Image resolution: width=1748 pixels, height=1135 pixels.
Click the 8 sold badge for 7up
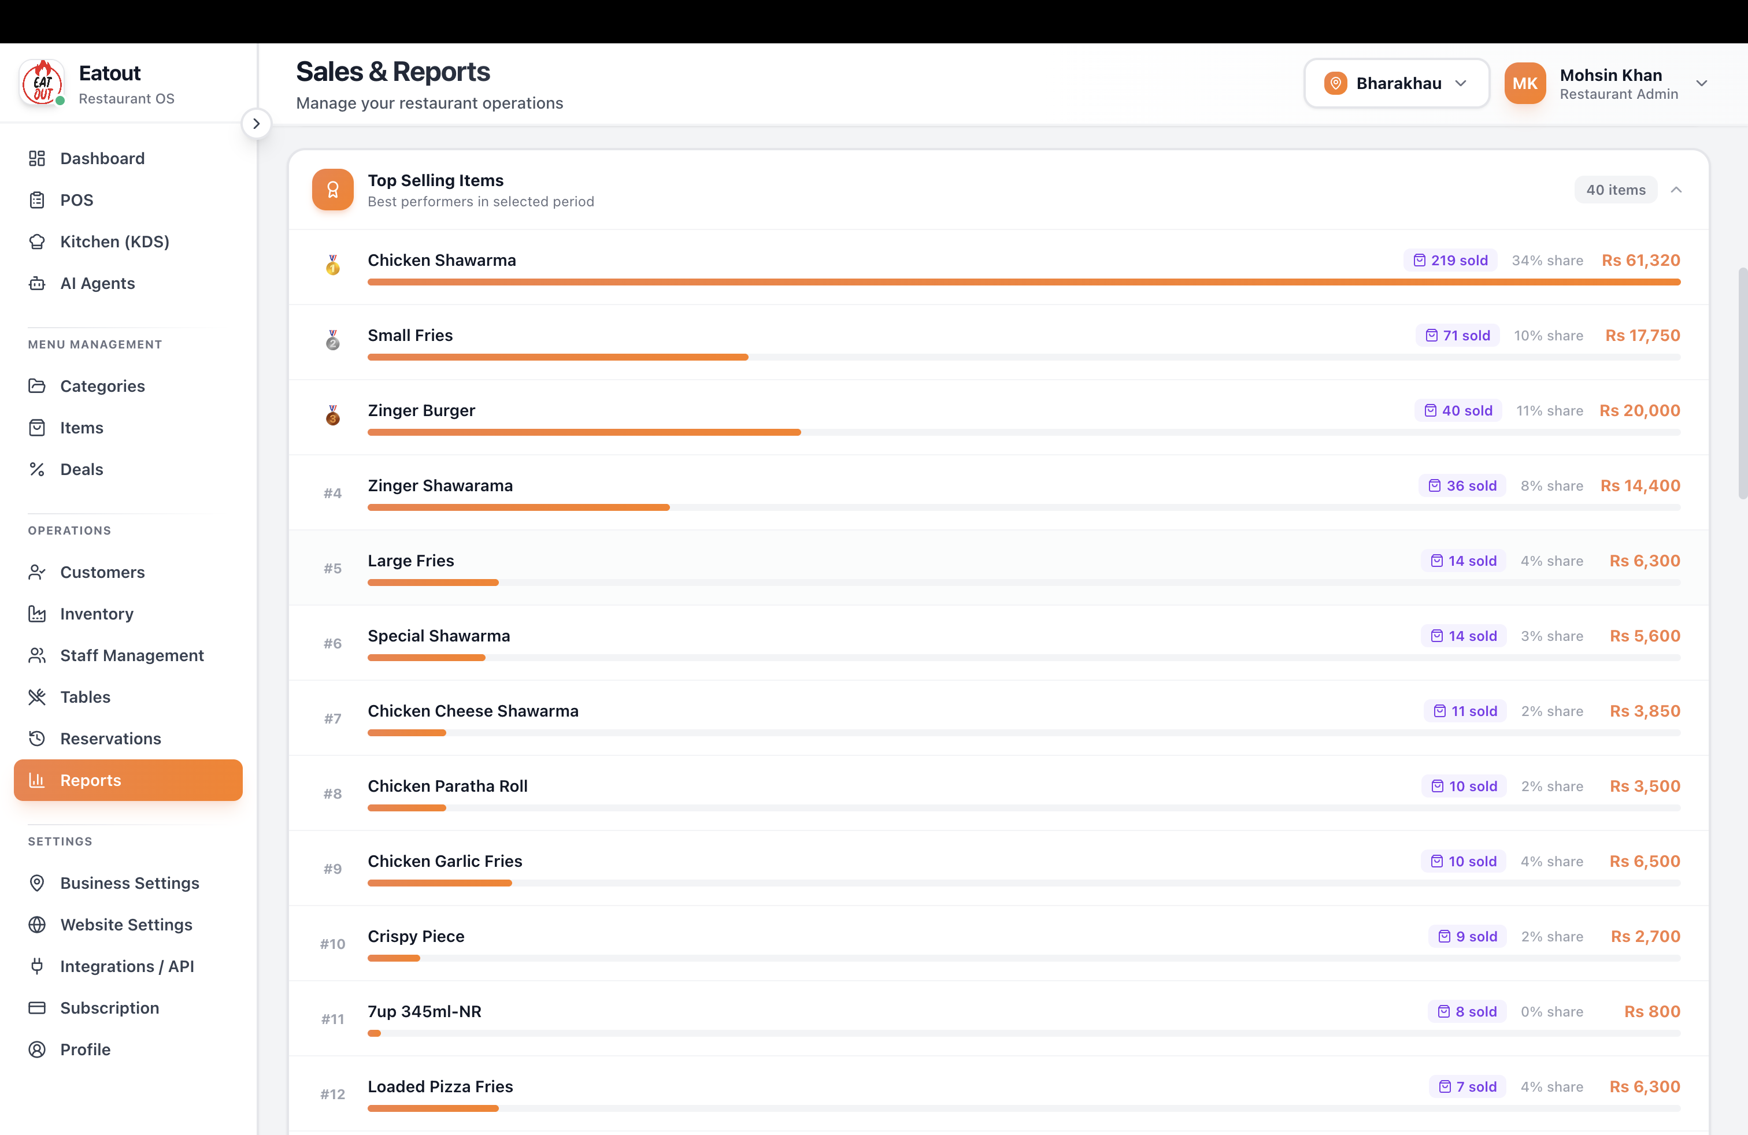1466,1011
